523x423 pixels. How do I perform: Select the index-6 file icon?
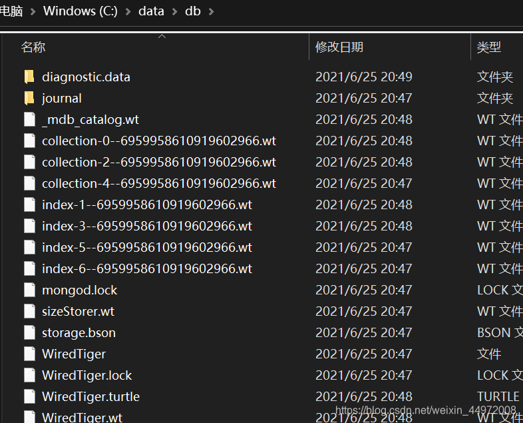tap(29, 268)
